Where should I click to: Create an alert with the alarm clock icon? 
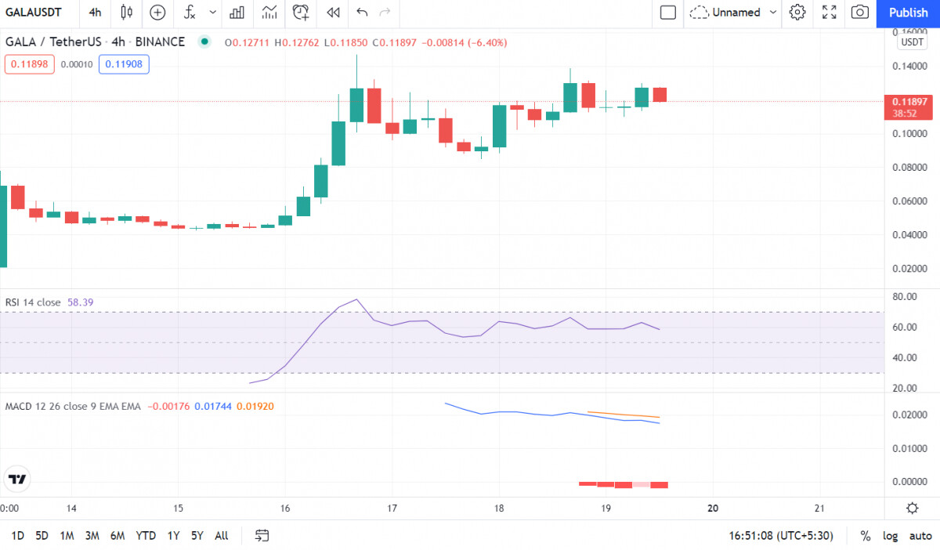[x=301, y=12]
